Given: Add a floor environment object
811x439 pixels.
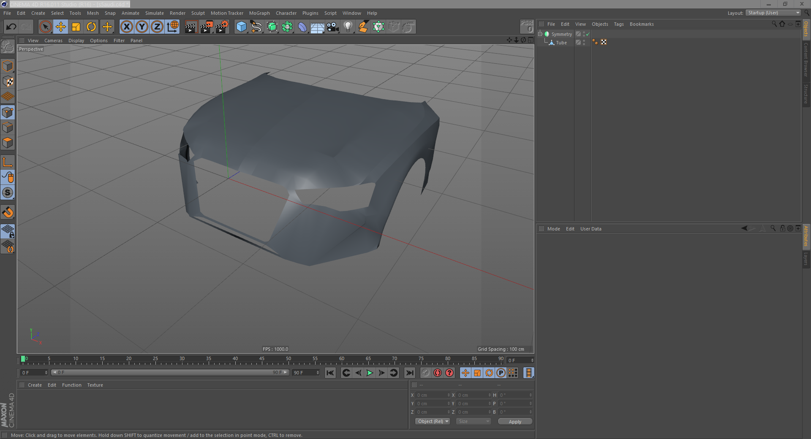Looking at the screenshot, I should [x=318, y=27].
